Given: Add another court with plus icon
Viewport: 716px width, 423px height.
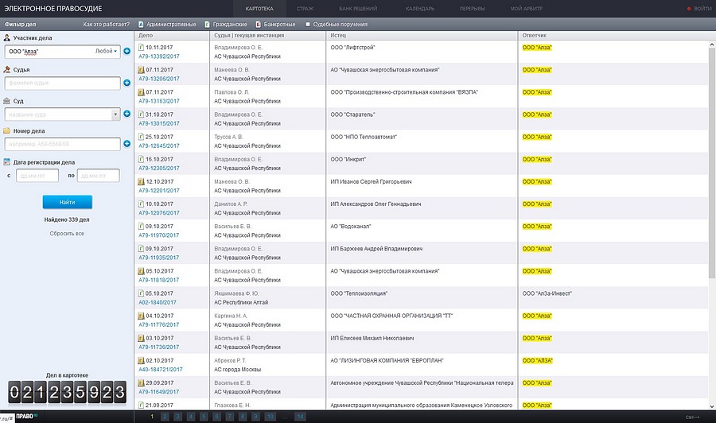Looking at the screenshot, I should click(127, 114).
